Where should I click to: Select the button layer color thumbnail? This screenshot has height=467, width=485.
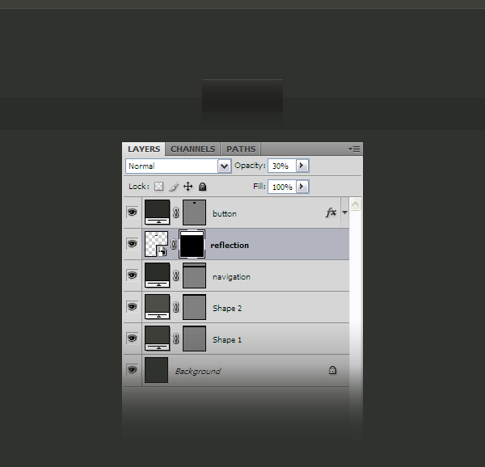(x=157, y=212)
